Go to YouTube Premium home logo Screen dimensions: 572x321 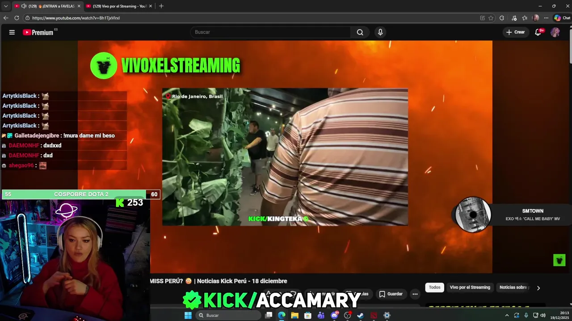click(x=38, y=32)
